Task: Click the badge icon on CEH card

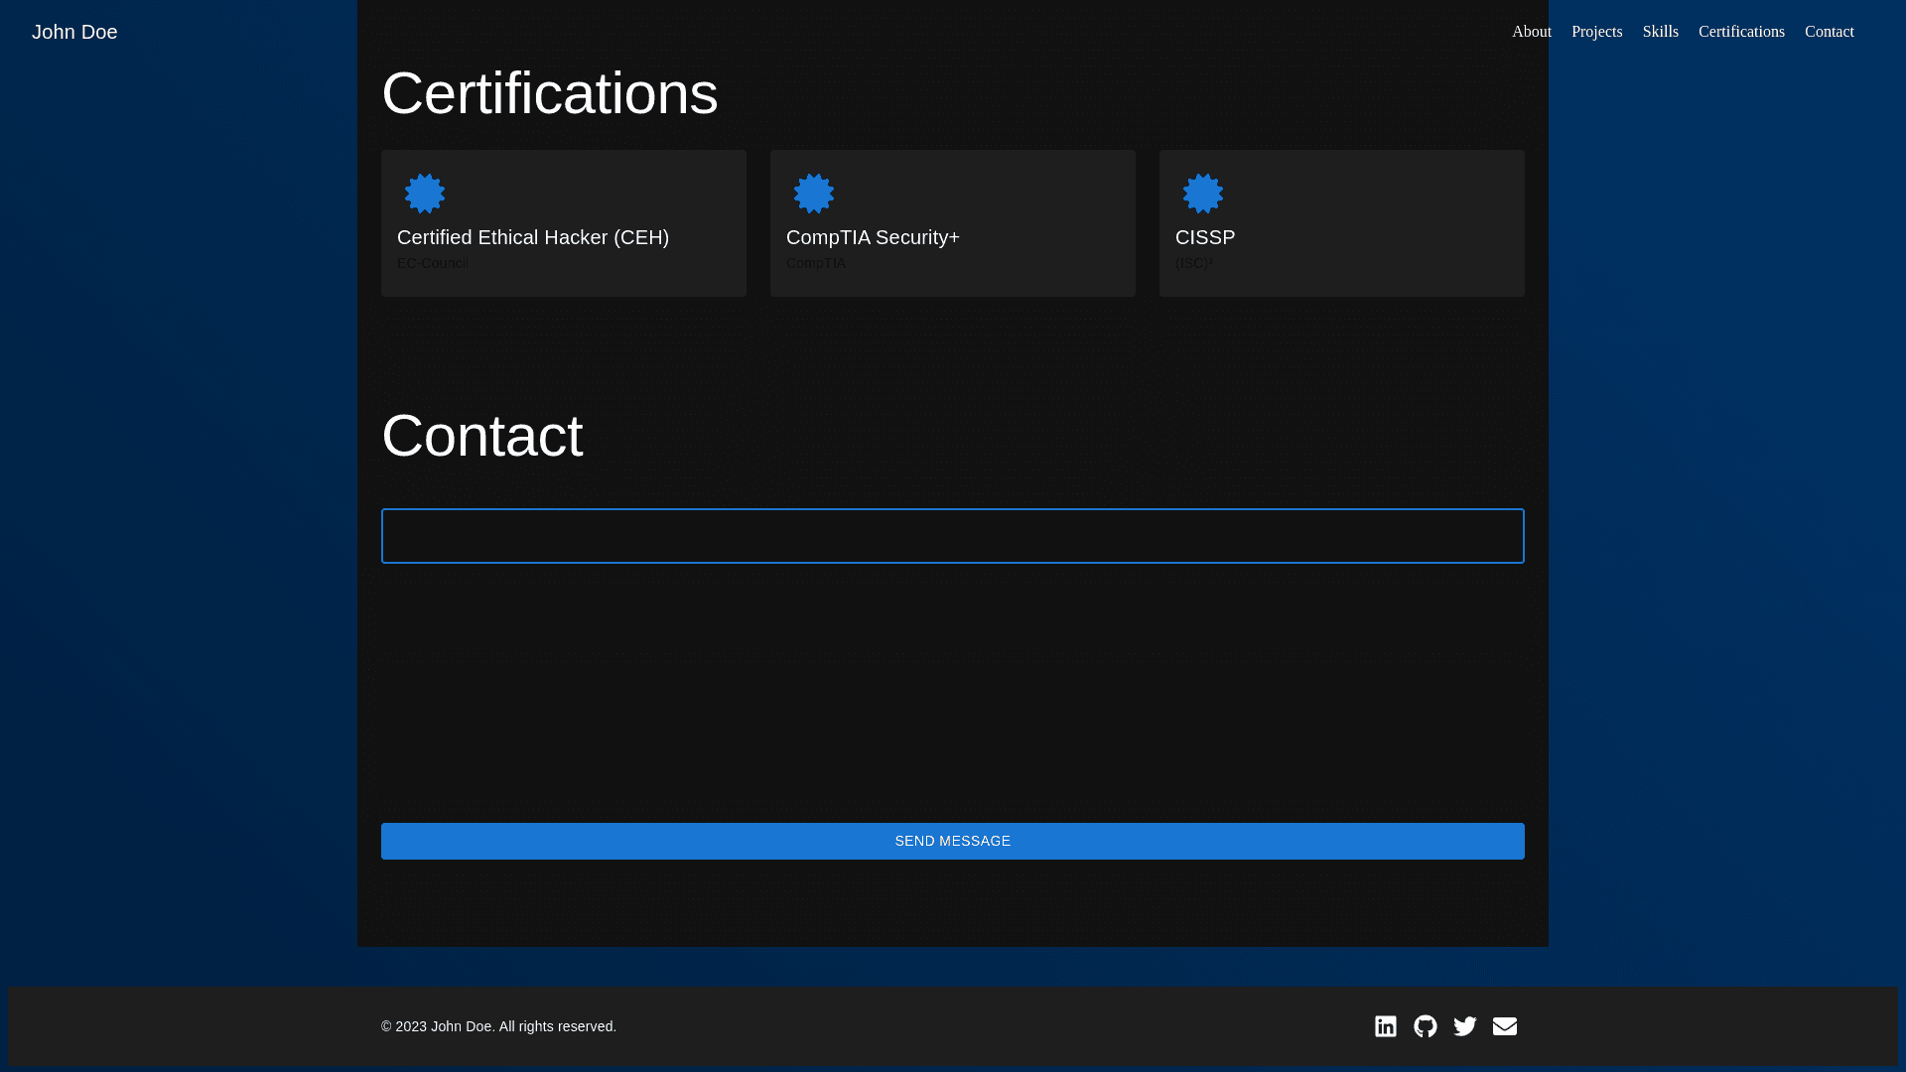Action: point(425,194)
